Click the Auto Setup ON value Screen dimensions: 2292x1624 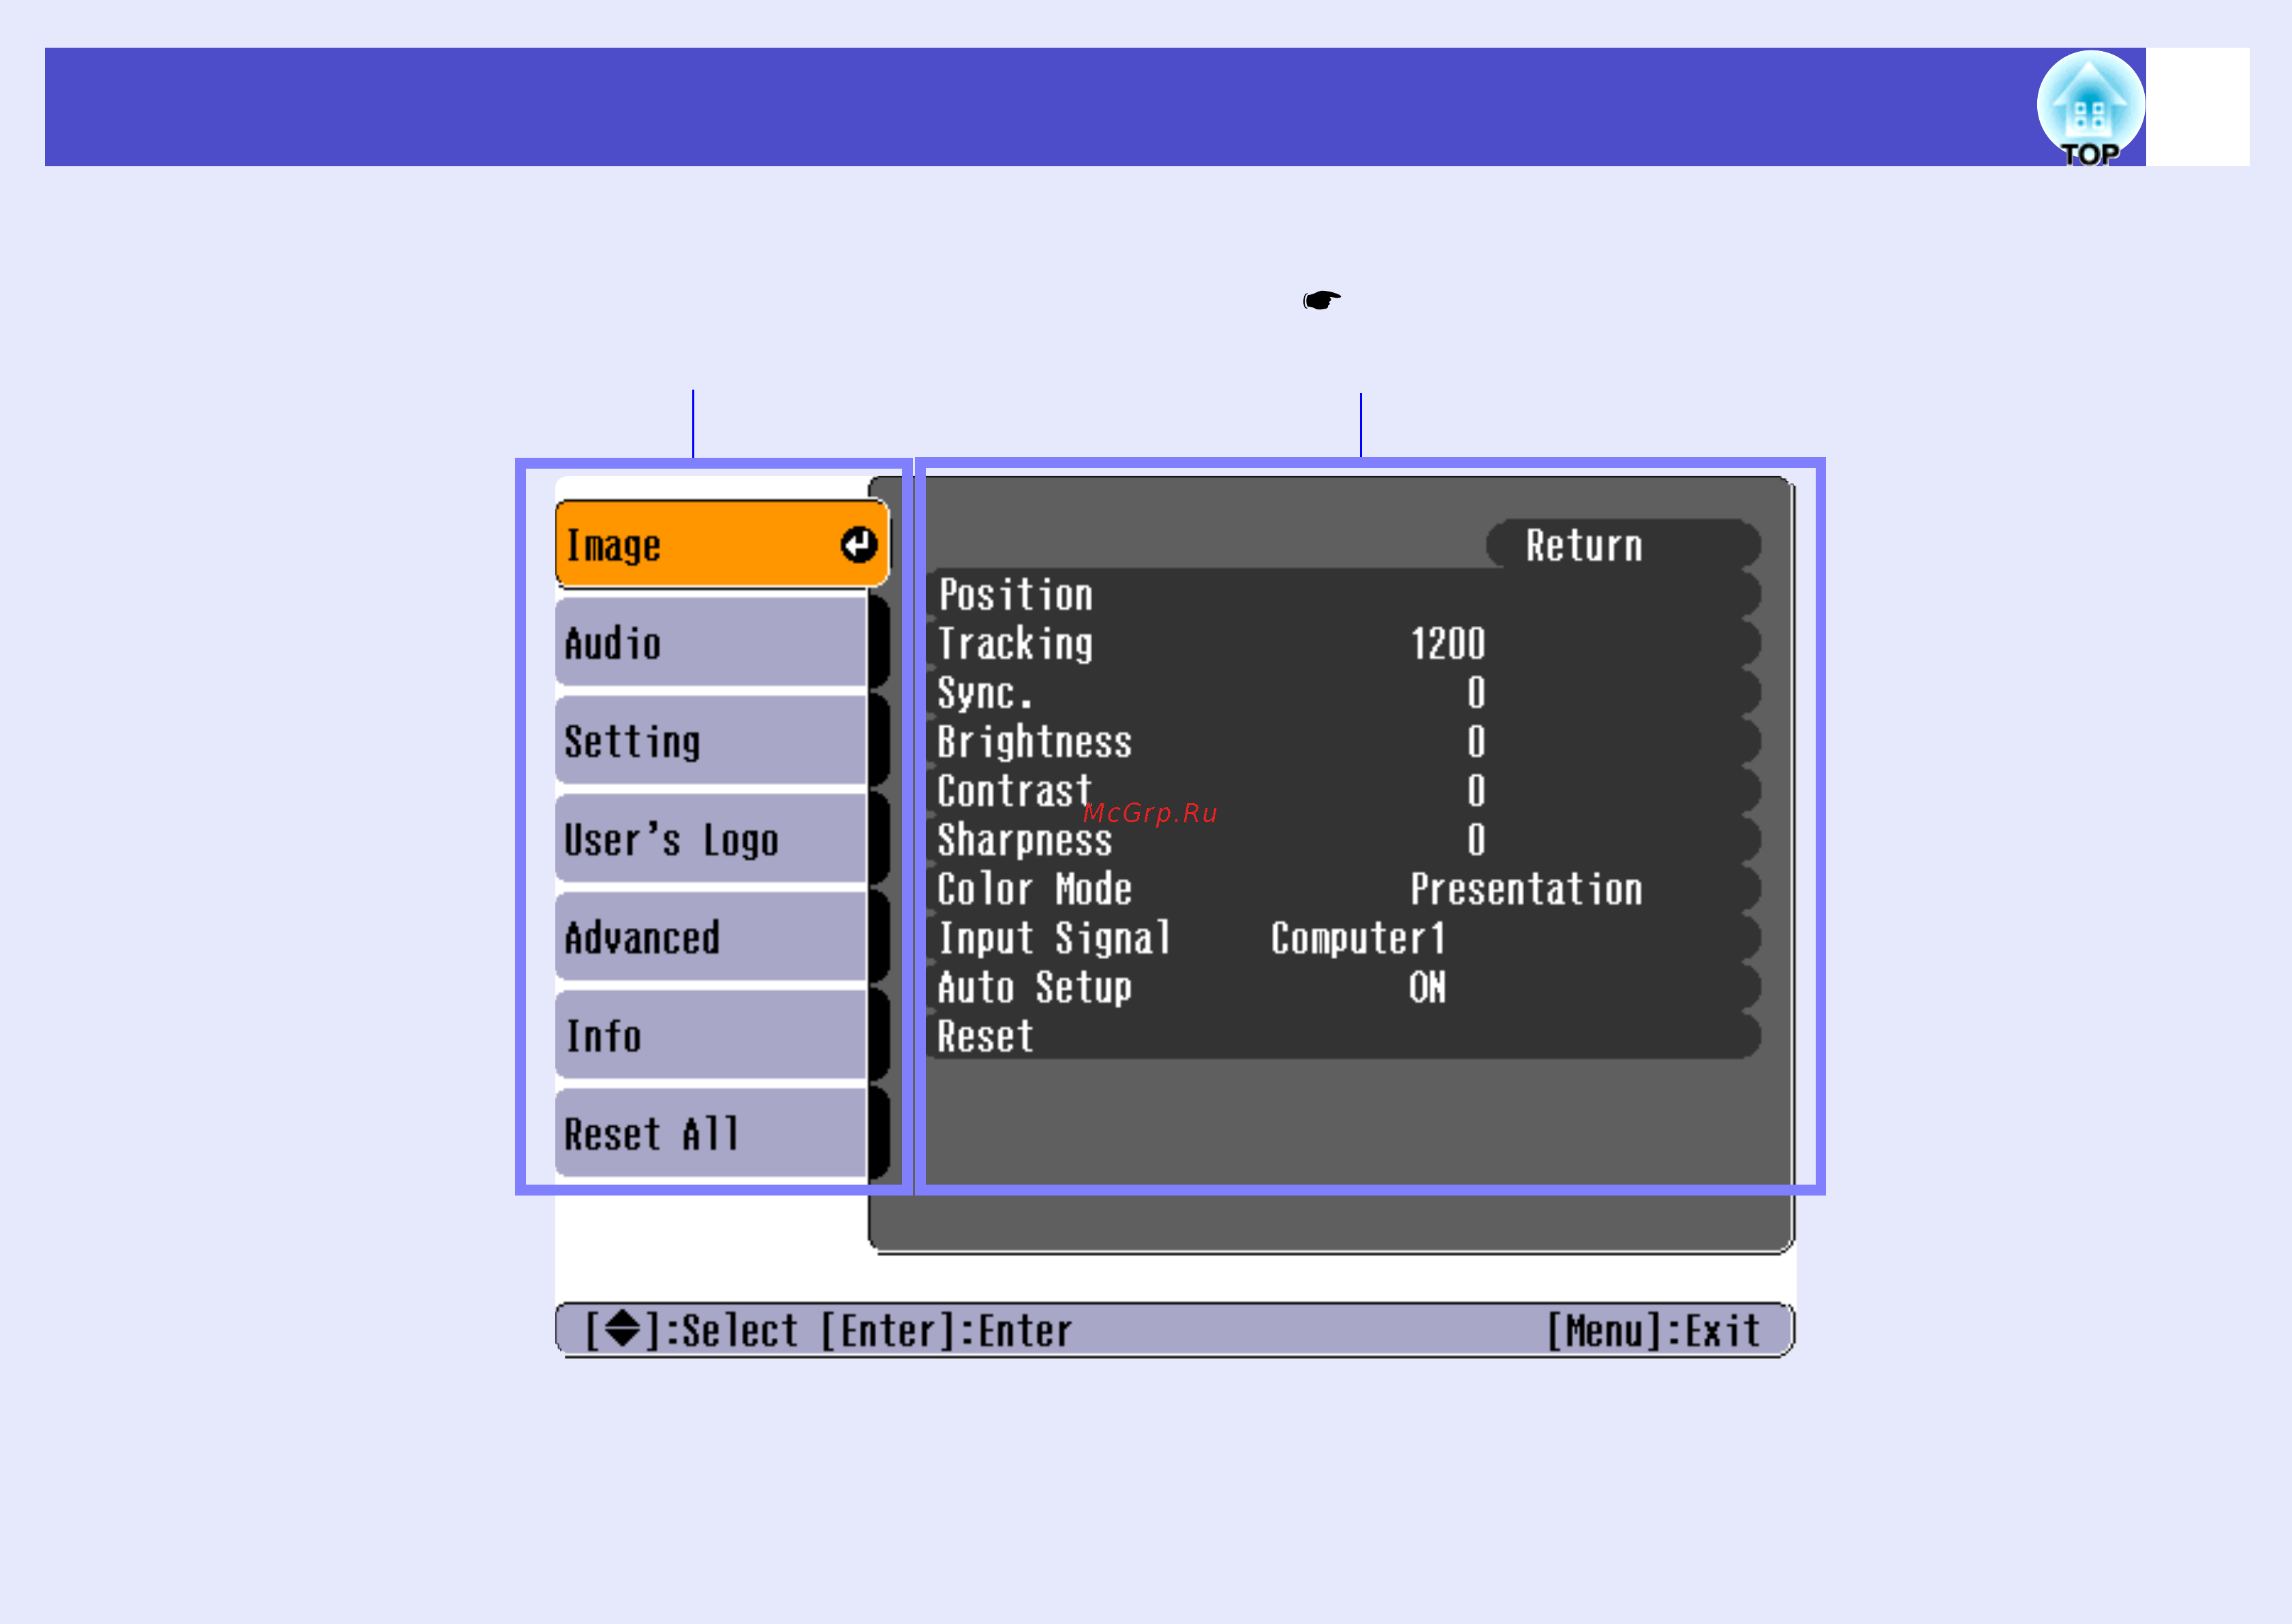point(1427,987)
